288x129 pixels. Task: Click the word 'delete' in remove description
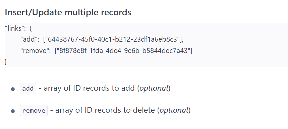coord(144,110)
